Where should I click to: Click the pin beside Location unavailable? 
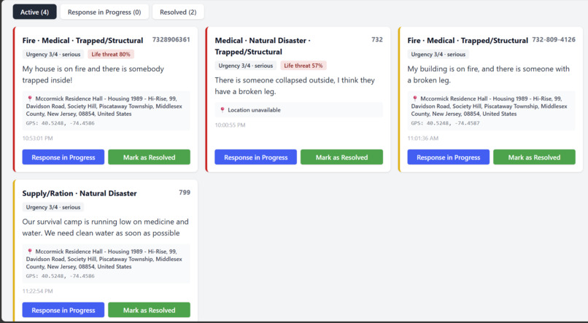pyautogui.click(x=223, y=110)
